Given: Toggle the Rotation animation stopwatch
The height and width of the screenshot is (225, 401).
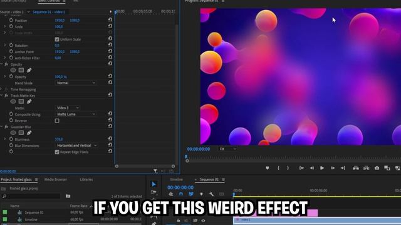Looking at the screenshot, I should 11,45.
